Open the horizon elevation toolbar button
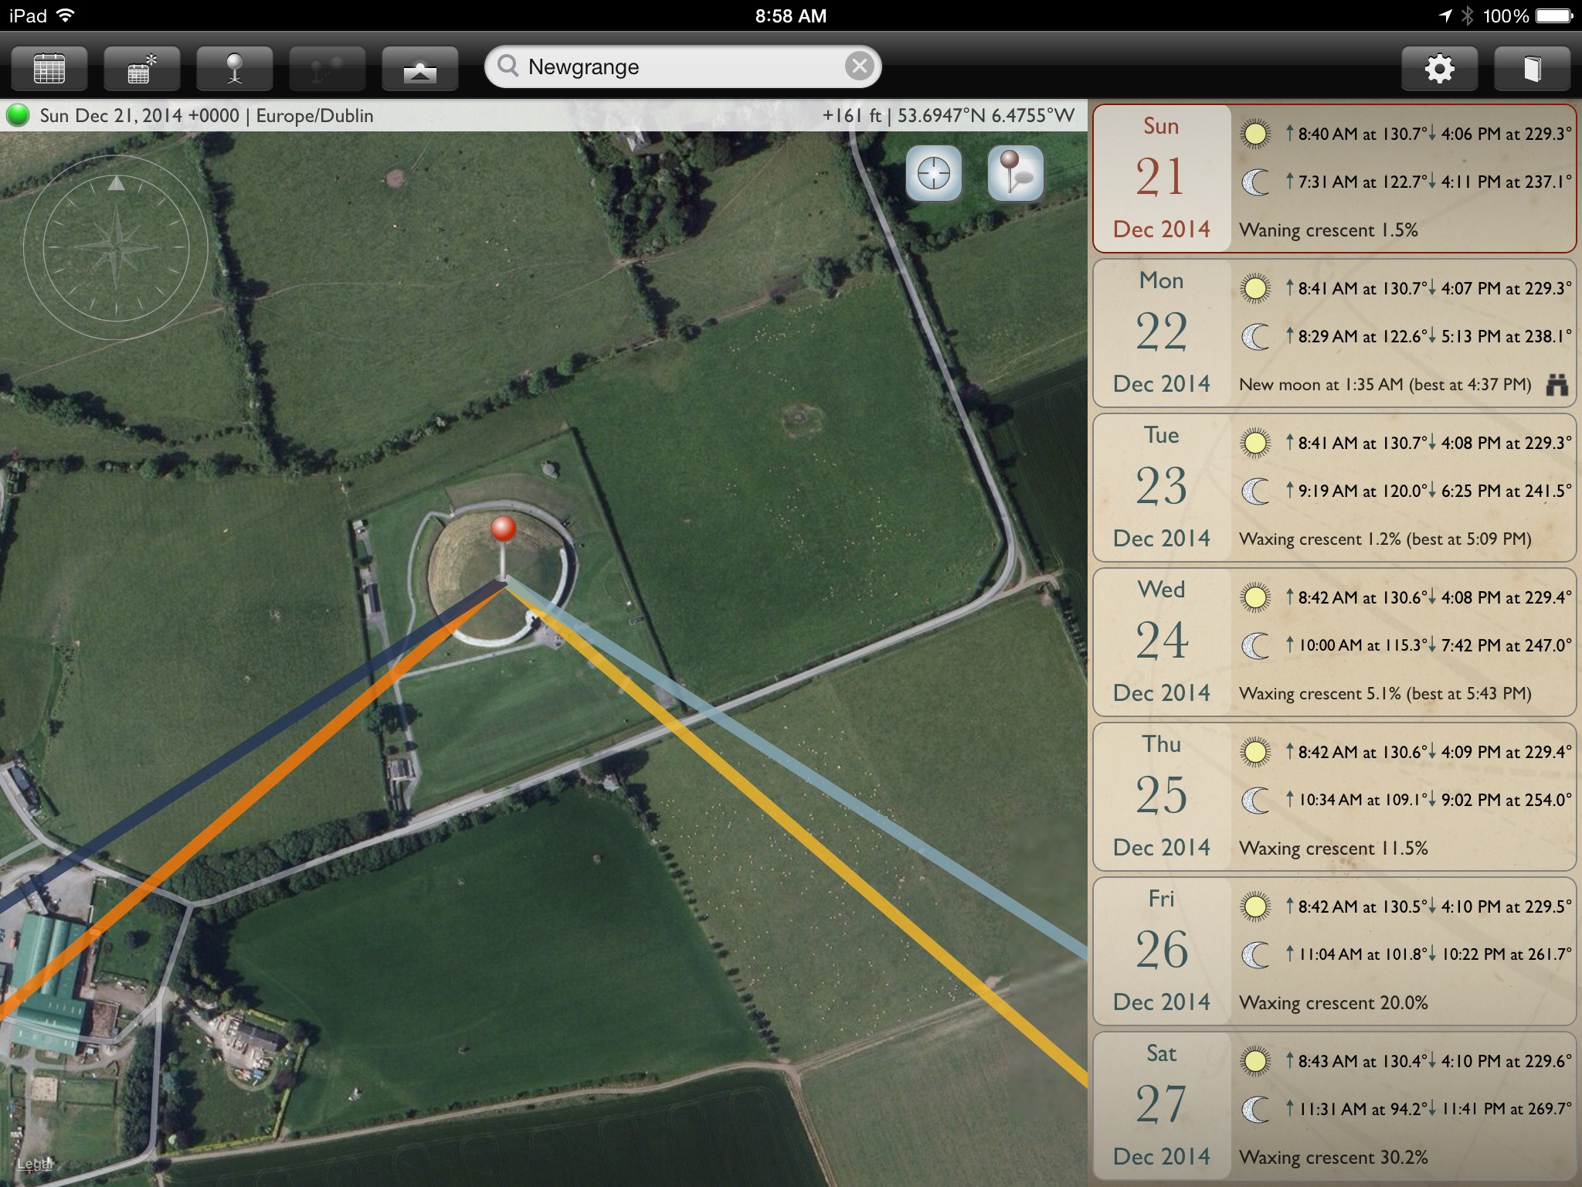Viewport: 1582px width, 1187px height. click(x=420, y=68)
